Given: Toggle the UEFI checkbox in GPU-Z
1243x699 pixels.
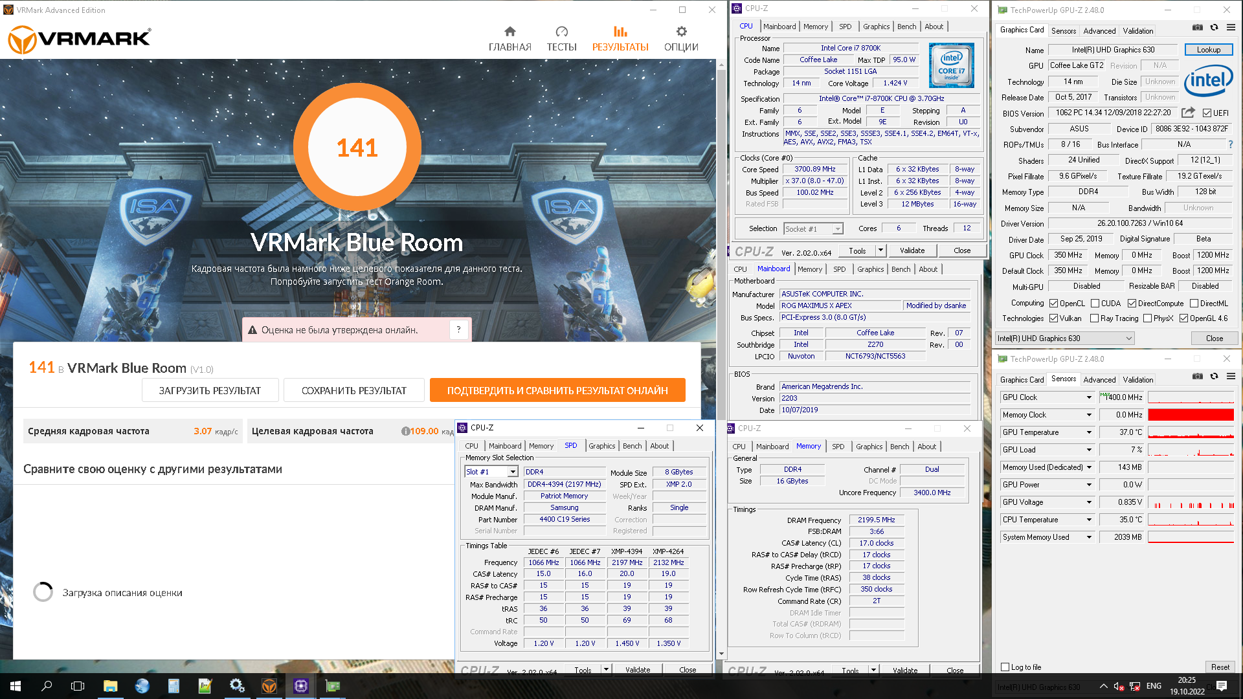Looking at the screenshot, I should coord(1207,113).
